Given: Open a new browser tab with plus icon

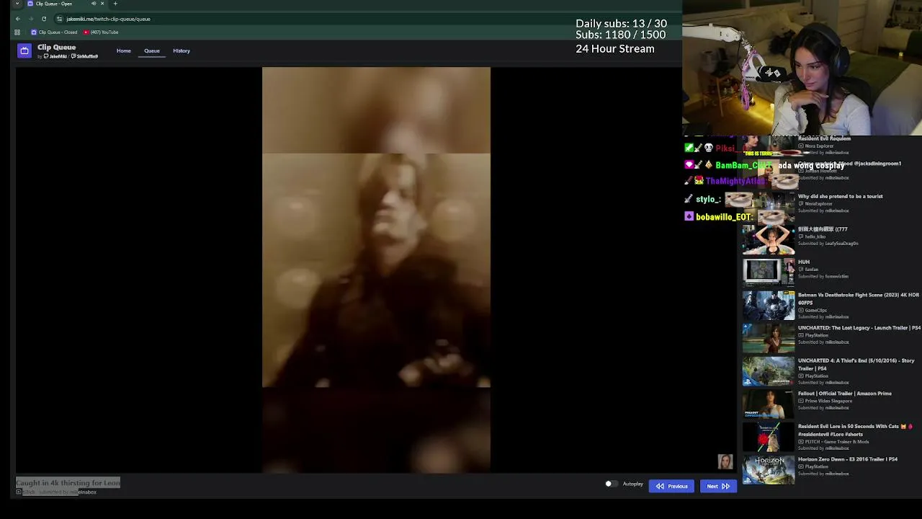Looking at the screenshot, I should point(115,4).
